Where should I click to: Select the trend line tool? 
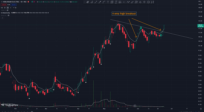pyautogui.click(x=96, y=2)
